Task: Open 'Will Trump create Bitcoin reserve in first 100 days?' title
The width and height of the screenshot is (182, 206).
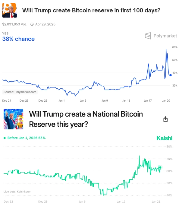Action: coord(91,10)
